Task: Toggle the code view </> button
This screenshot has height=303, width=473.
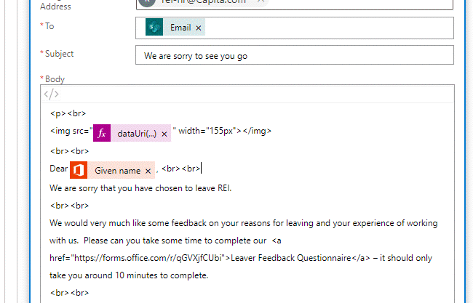Action: tap(51, 94)
